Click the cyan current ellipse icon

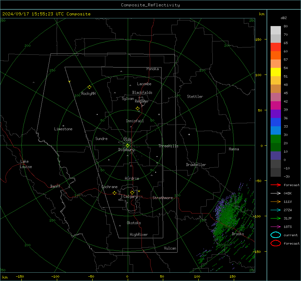pos(276,235)
